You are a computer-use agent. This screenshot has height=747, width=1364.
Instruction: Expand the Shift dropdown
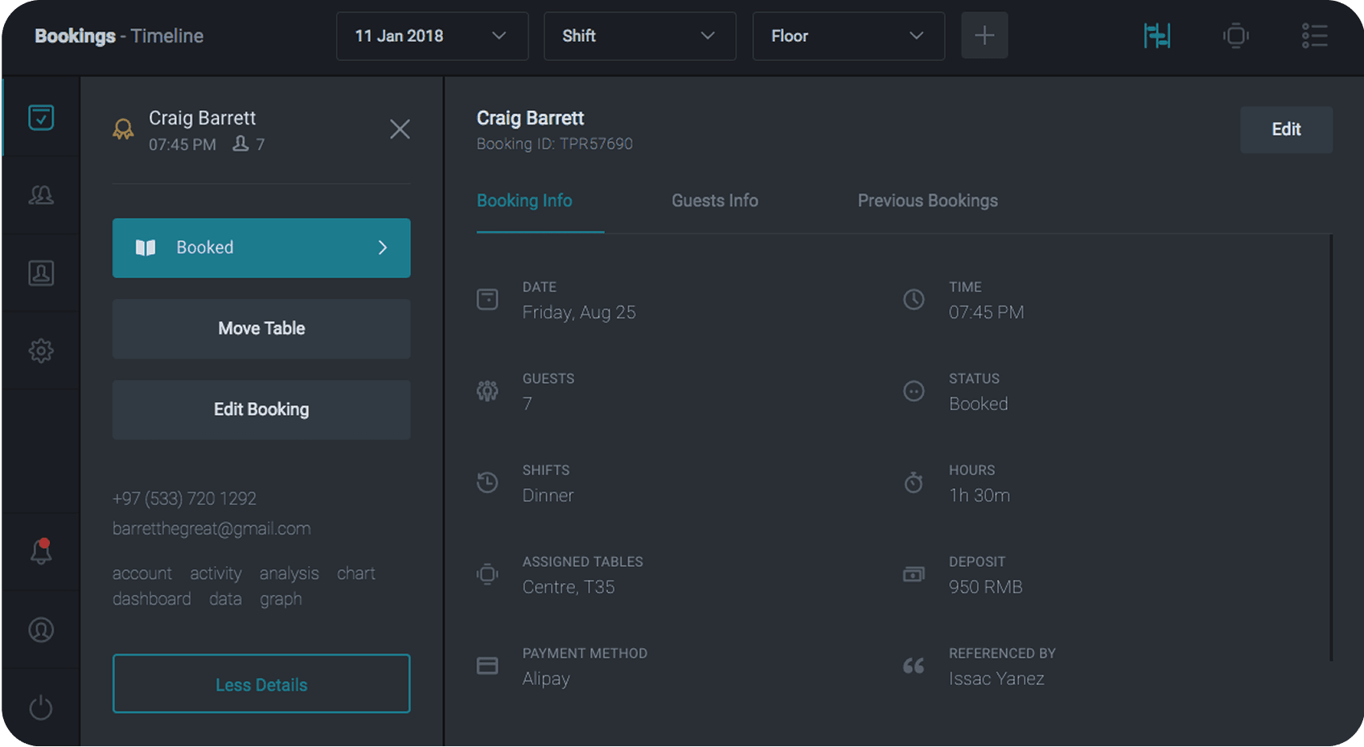(639, 35)
